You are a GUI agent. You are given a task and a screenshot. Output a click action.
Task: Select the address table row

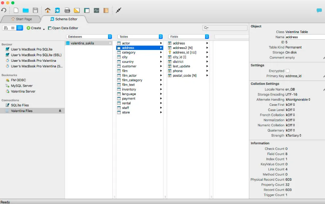tap(140, 48)
